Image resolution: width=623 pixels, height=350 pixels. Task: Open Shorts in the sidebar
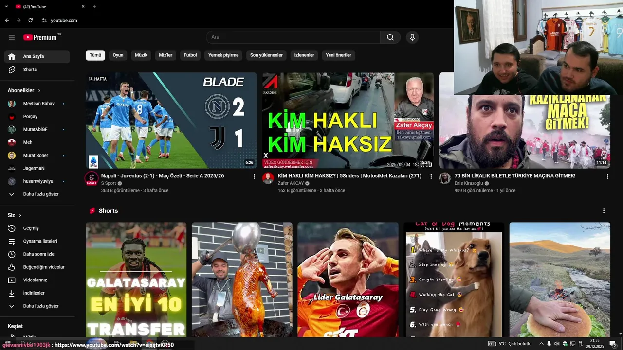[x=37, y=70]
